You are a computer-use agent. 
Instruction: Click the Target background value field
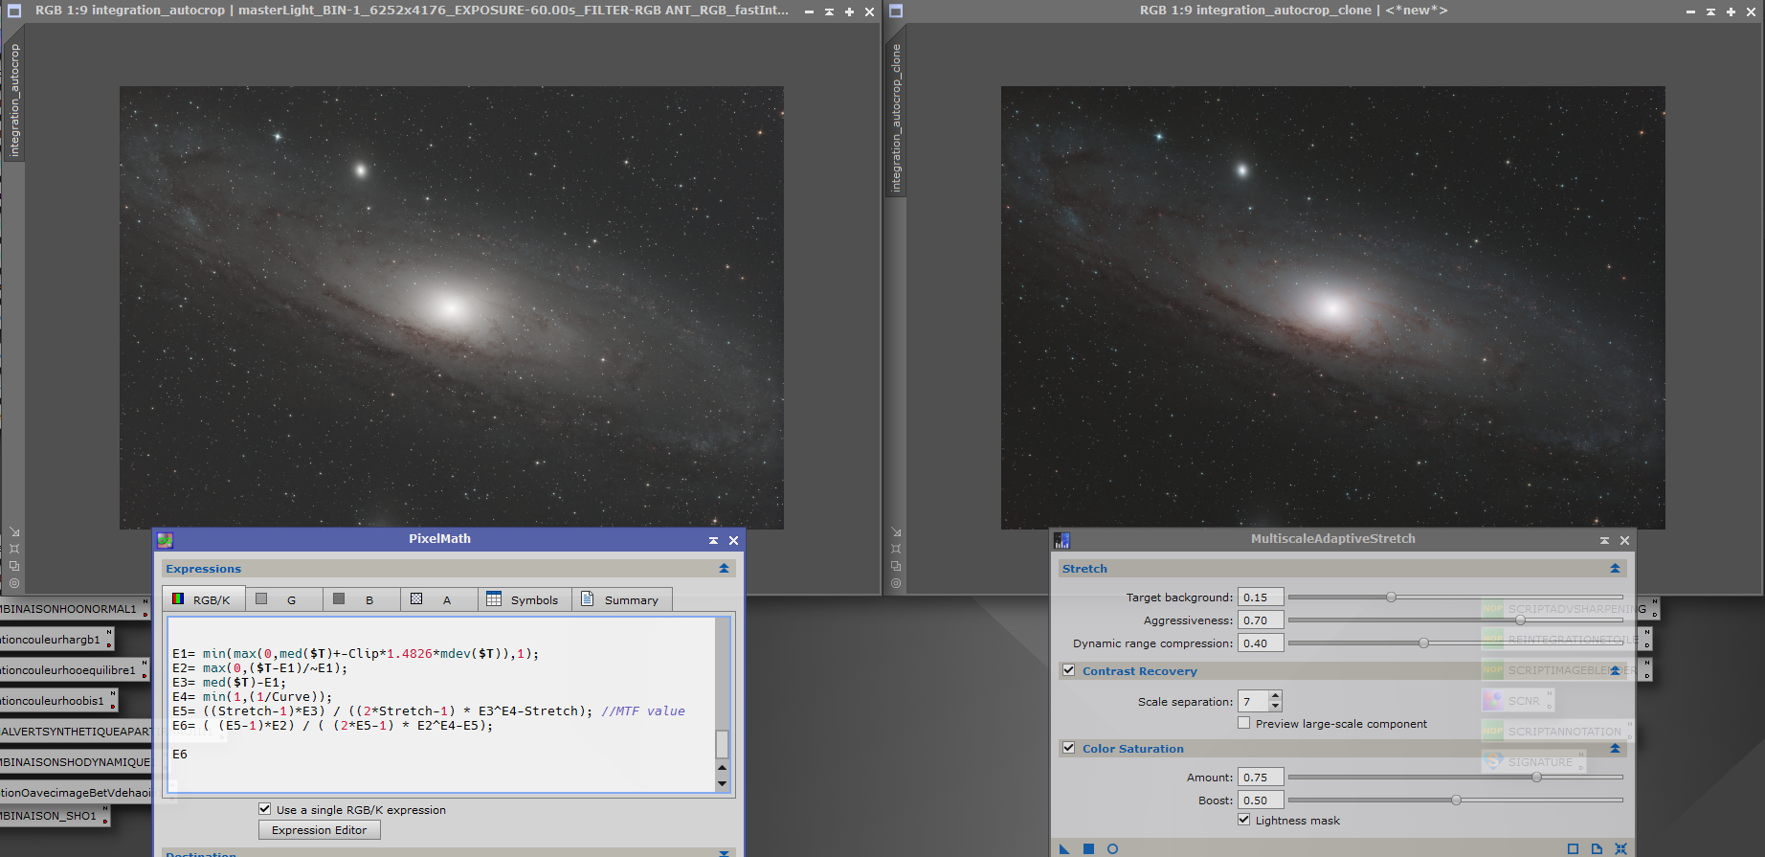(x=1261, y=598)
